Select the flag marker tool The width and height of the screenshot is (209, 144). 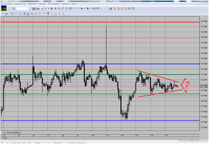pyautogui.click(x=88, y=9)
